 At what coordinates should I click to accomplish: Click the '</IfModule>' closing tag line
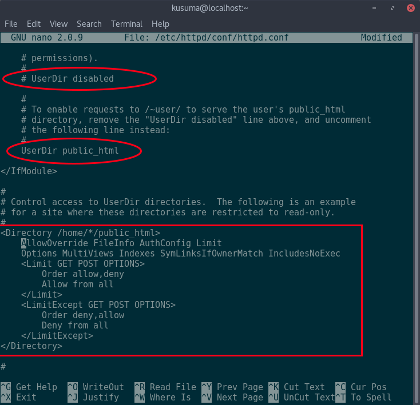(29, 171)
